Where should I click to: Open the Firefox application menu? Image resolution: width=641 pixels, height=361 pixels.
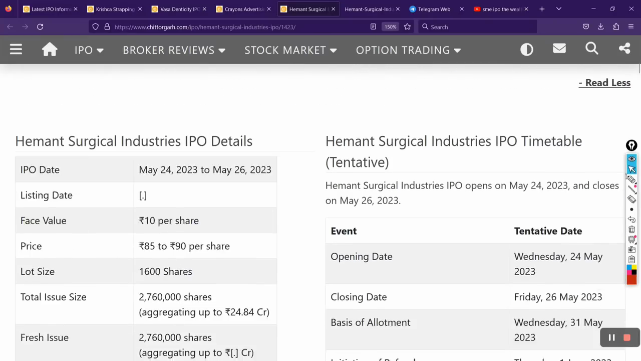(x=631, y=27)
